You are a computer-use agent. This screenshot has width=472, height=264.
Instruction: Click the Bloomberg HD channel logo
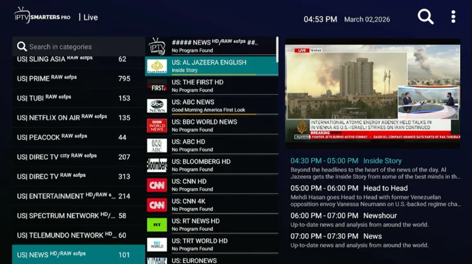(x=157, y=166)
